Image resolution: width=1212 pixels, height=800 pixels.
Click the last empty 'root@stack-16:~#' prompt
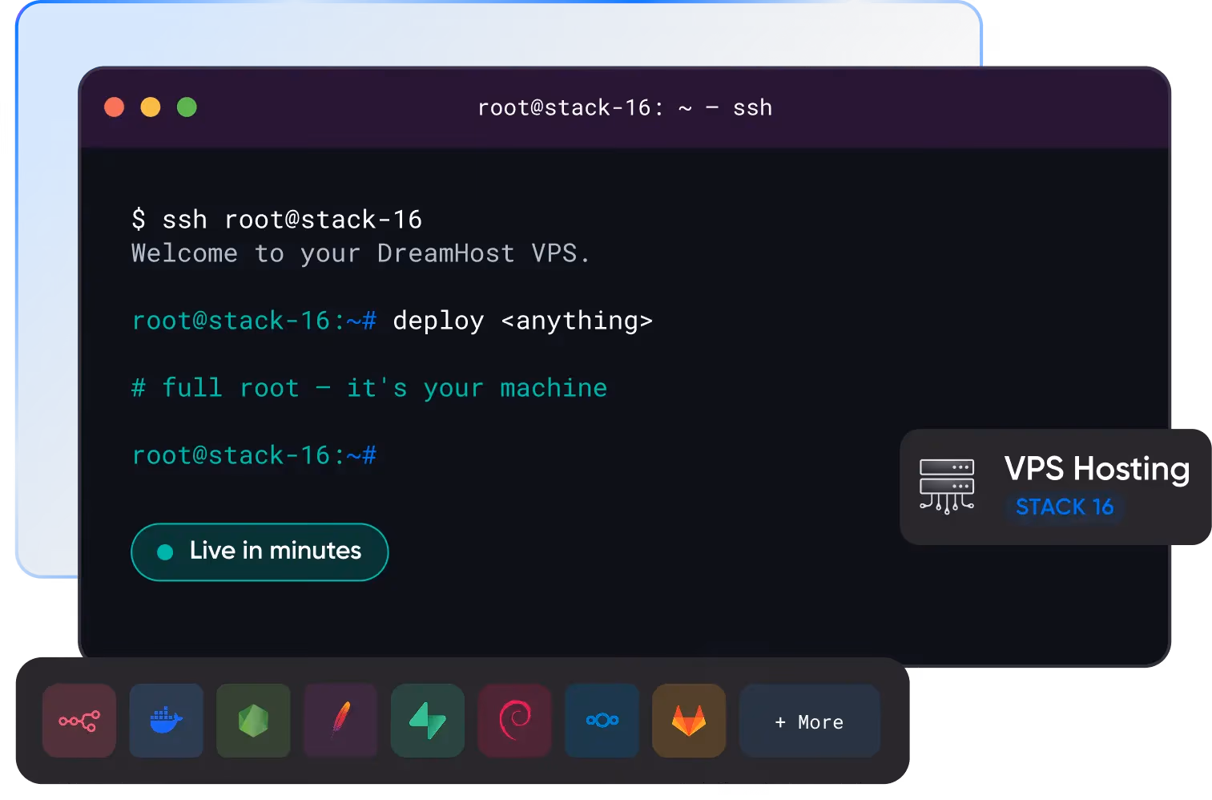254,456
